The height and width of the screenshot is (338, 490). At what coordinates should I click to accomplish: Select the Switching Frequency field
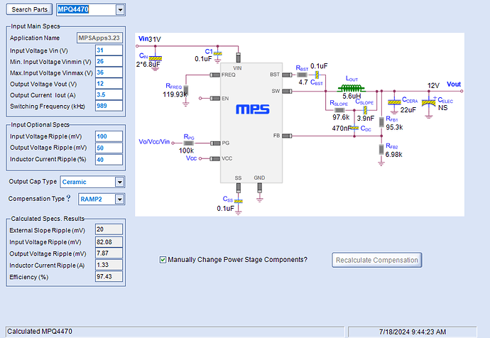click(x=109, y=106)
